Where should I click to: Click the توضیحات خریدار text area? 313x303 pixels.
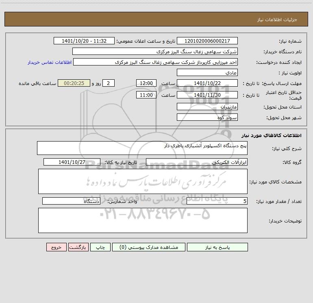(x=143, y=220)
